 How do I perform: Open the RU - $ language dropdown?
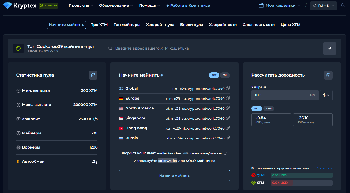(x=323, y=6)
